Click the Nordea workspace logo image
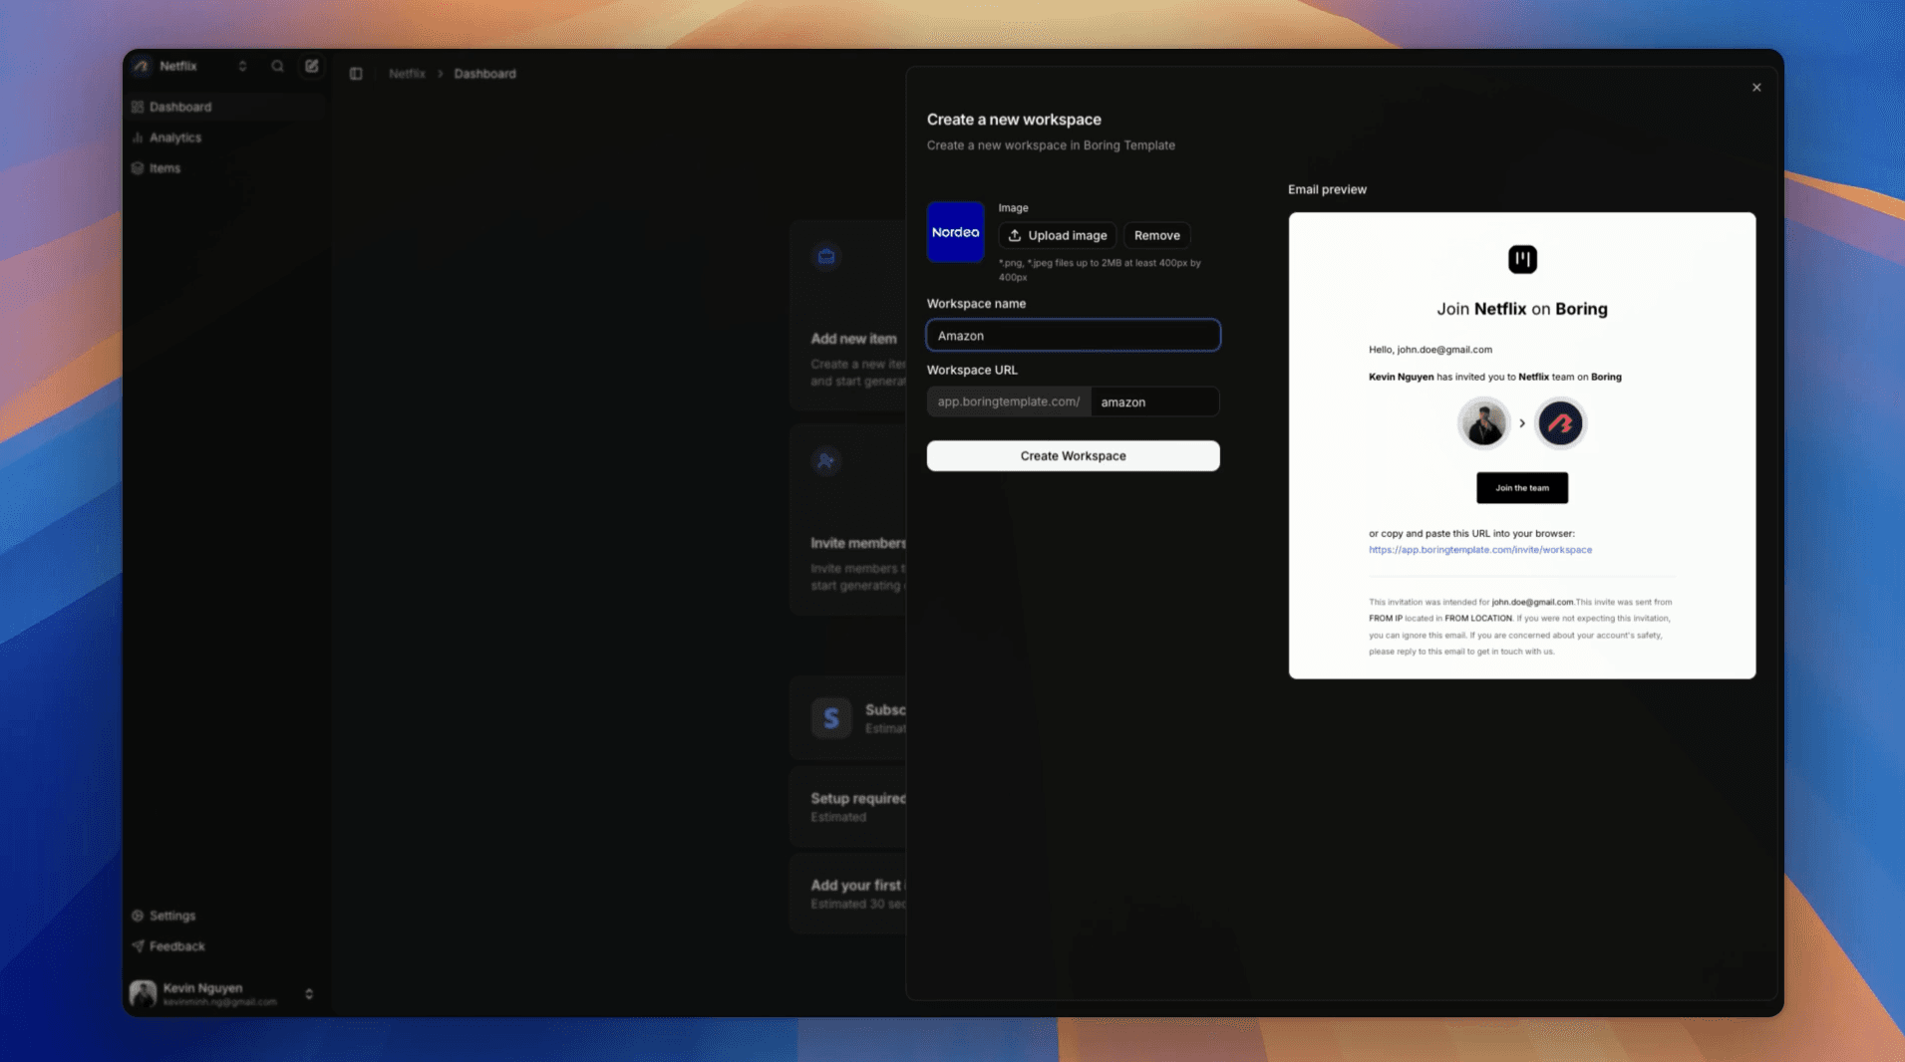This screenshot has width=1905, height=1062. 955,232
